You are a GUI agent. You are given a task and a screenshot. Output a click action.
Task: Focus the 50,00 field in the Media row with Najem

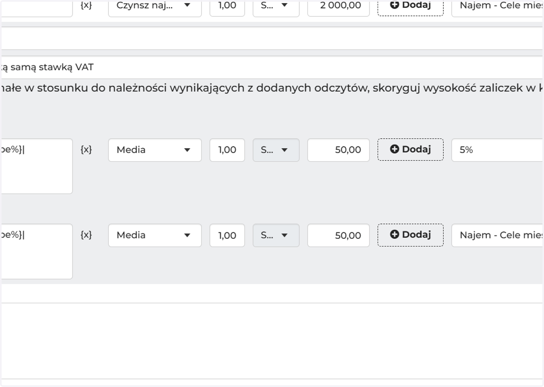(x=339, y=235)
